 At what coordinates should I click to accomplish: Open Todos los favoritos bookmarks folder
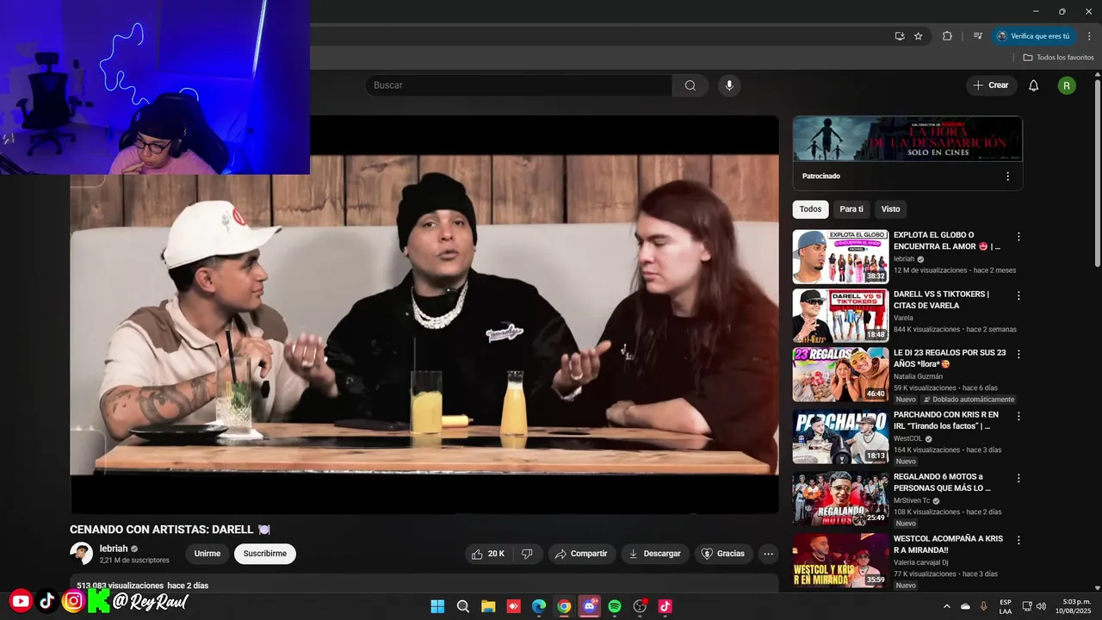tap(1059, 58)
